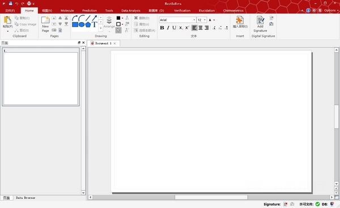The height and width of the screenshot is (208, 340).
Task: Open the Data Analysis ribbon tab
Action: tap(131, 10)
